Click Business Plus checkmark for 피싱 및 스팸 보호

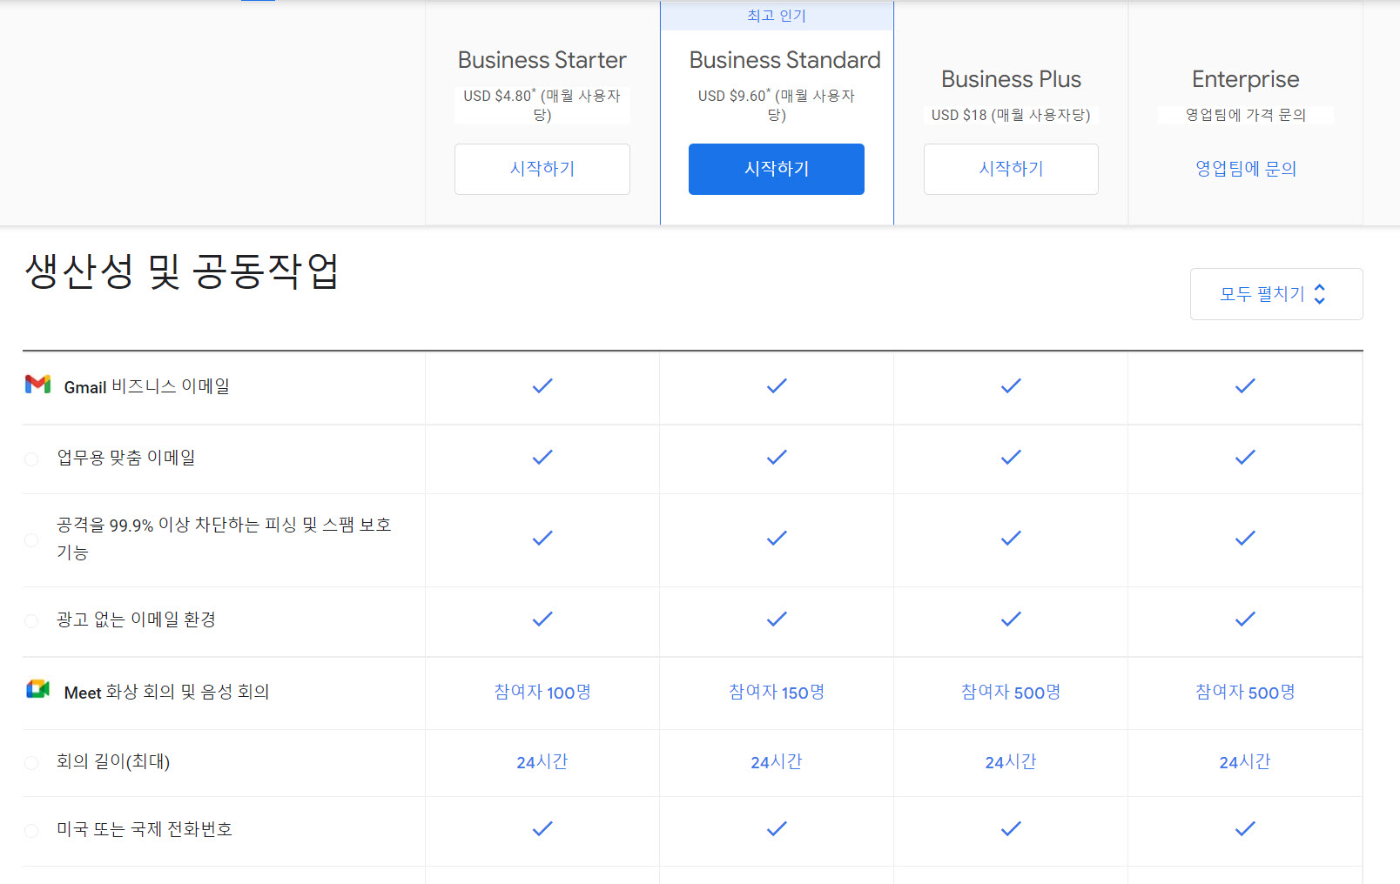(1011, 538)
